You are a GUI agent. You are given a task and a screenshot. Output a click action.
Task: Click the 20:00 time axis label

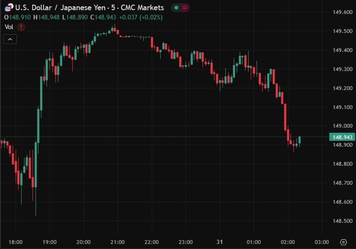pyautogui.click(x=83, y=242)
